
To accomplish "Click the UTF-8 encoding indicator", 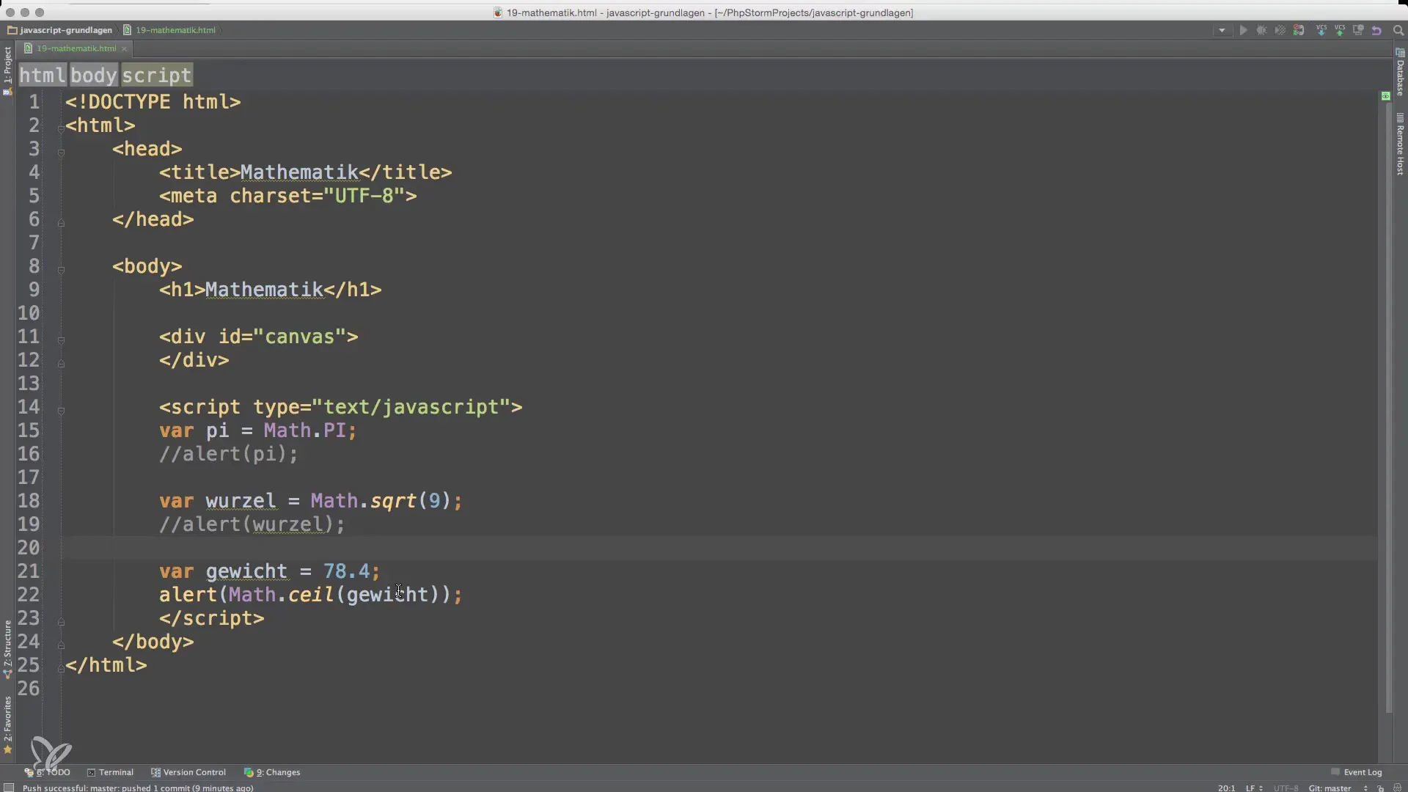I will click(x=1286, y=788).
